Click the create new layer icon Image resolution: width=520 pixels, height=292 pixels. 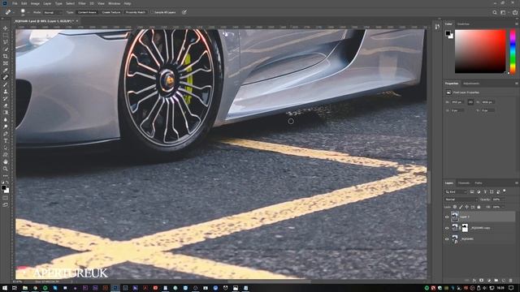tap(504, 281)
